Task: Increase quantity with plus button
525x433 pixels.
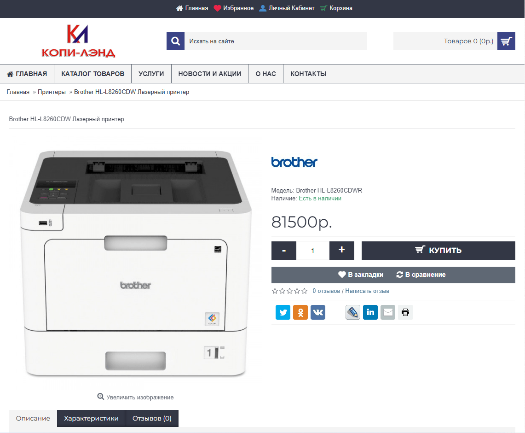Action: click(341, 250)
